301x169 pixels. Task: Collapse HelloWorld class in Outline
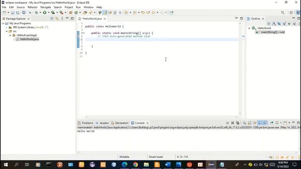pos(249,28)
